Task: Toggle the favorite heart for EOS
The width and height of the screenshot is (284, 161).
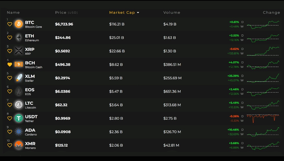Action: (x=10, y=91)
